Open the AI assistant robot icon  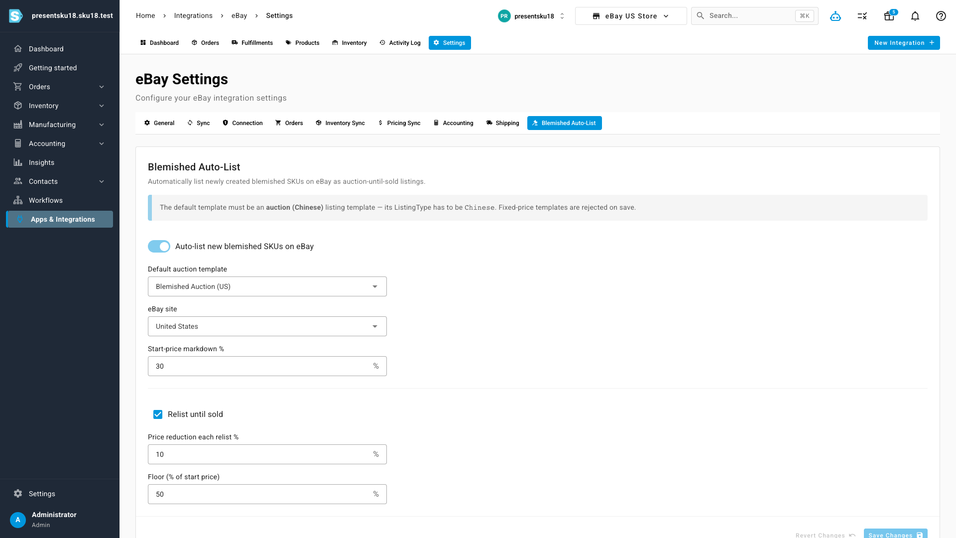coord(836,16)
